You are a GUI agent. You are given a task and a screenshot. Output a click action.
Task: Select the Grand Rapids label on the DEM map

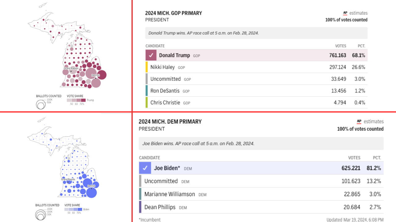point(68,179)
